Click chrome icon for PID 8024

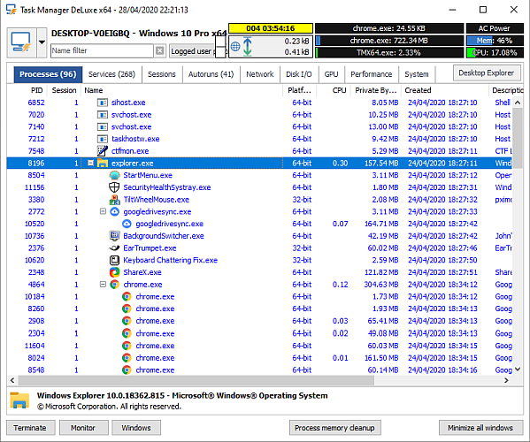click(127, 358)
